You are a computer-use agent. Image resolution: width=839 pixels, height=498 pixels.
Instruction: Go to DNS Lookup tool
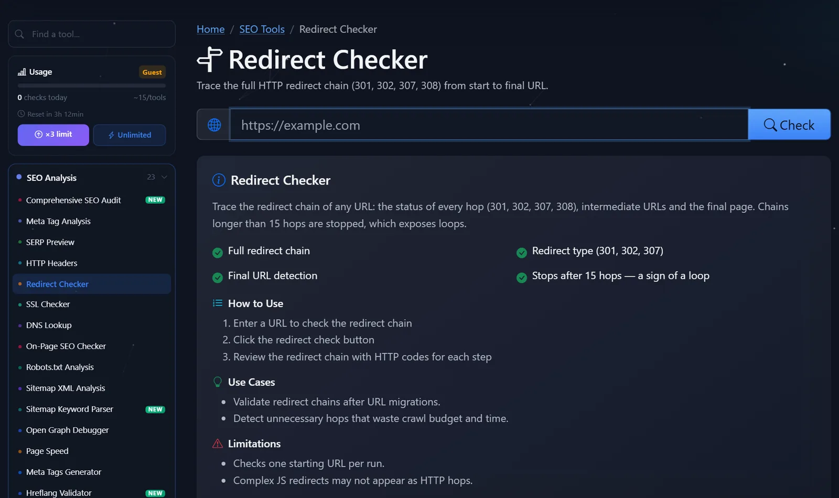tap(92, 325)
